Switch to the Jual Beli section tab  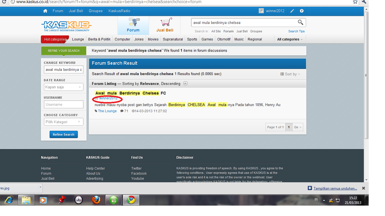[x=165, y=25]
